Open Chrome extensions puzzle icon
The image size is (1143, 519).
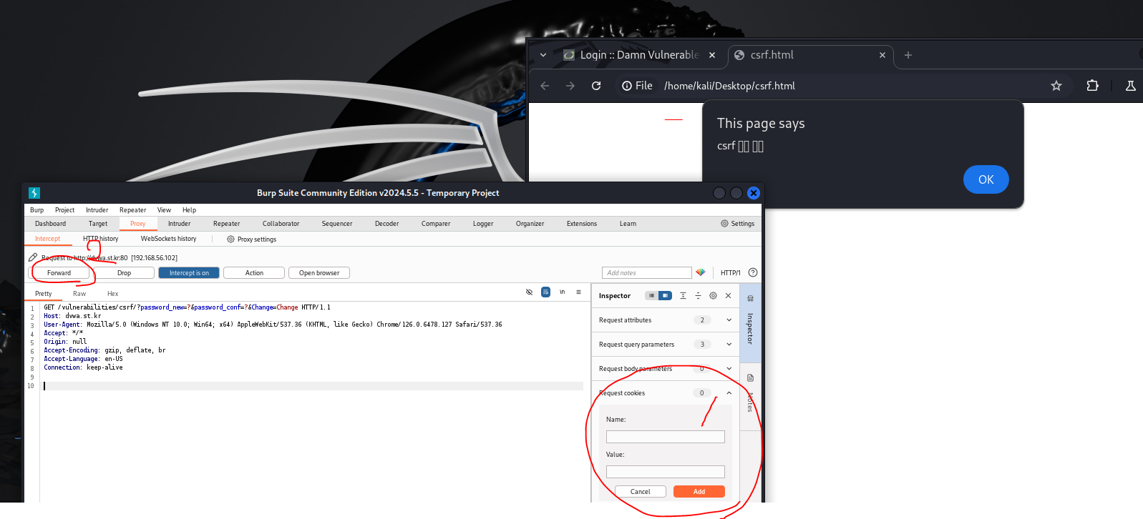point(1092,86)
